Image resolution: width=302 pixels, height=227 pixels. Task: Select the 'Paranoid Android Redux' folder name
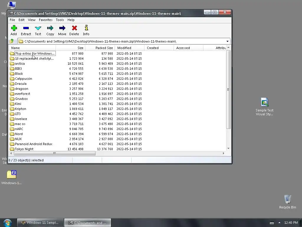(x=34, y=144)
